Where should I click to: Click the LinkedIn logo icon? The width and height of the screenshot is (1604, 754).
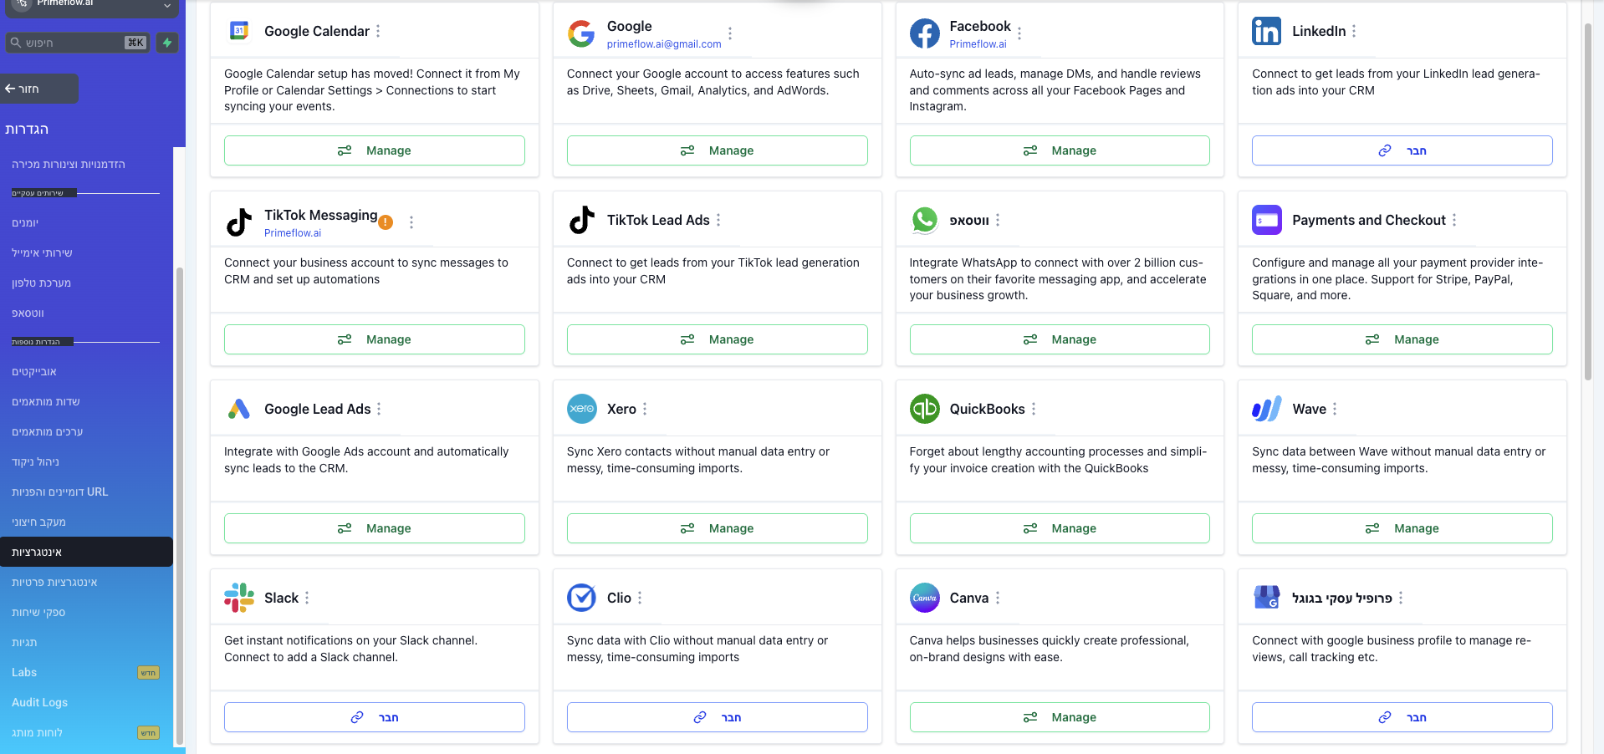[1266, 31]
